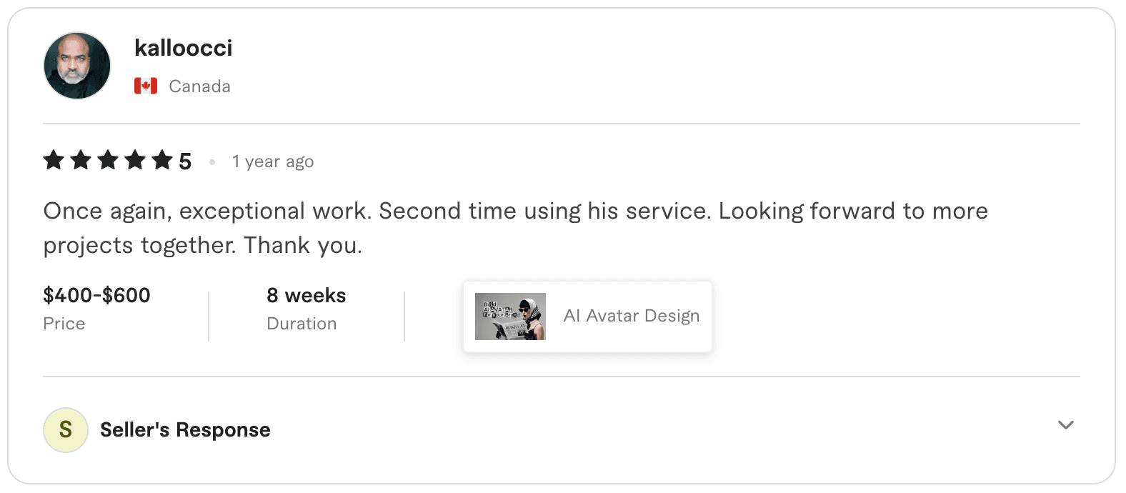Click the chevron next to Seller's Response
The height and width of the screenshot is (493, 1126).
pyautogui.click(x=1065, y=423)
